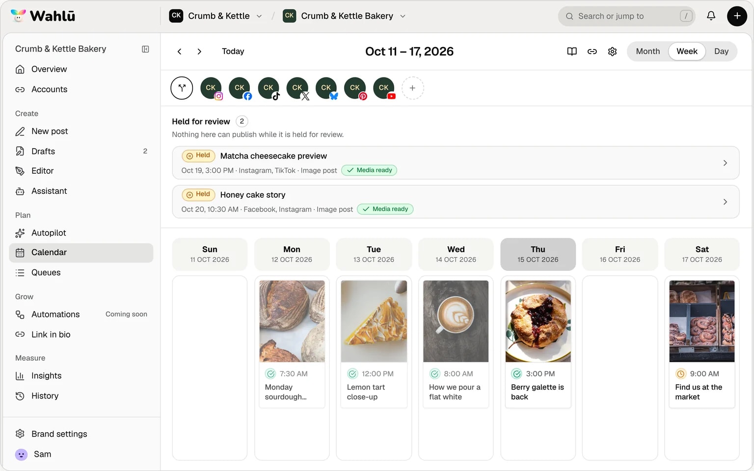Open the Find us at the market post

(702, 344)
